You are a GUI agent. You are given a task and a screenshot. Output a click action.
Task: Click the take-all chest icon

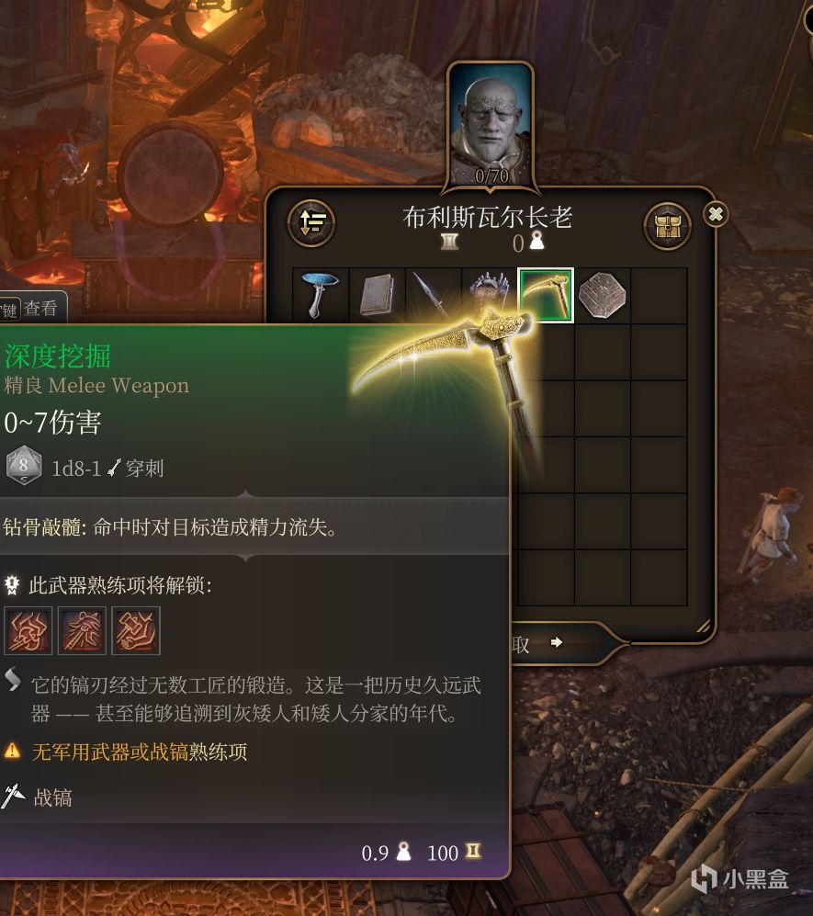point(668,226)
